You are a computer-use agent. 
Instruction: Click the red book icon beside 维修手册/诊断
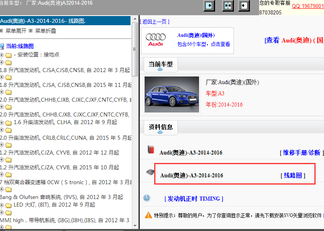pos(151,150)
